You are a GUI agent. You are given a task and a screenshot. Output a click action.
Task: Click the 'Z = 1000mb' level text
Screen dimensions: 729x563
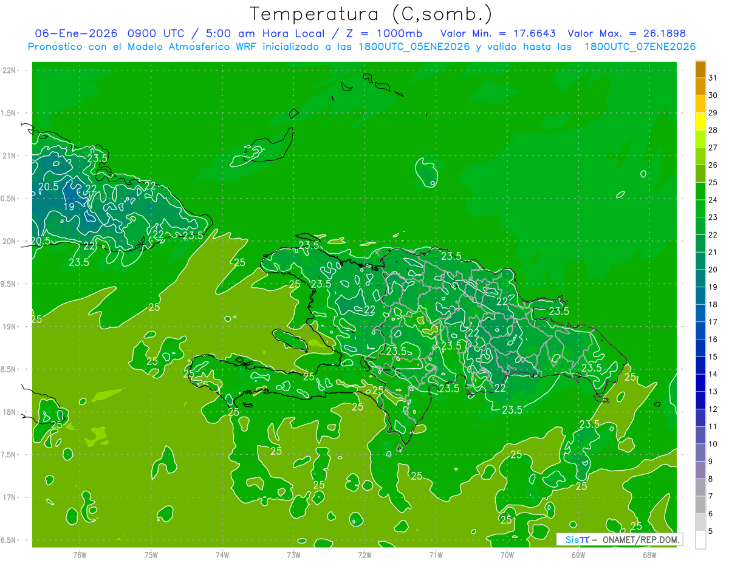385,33
